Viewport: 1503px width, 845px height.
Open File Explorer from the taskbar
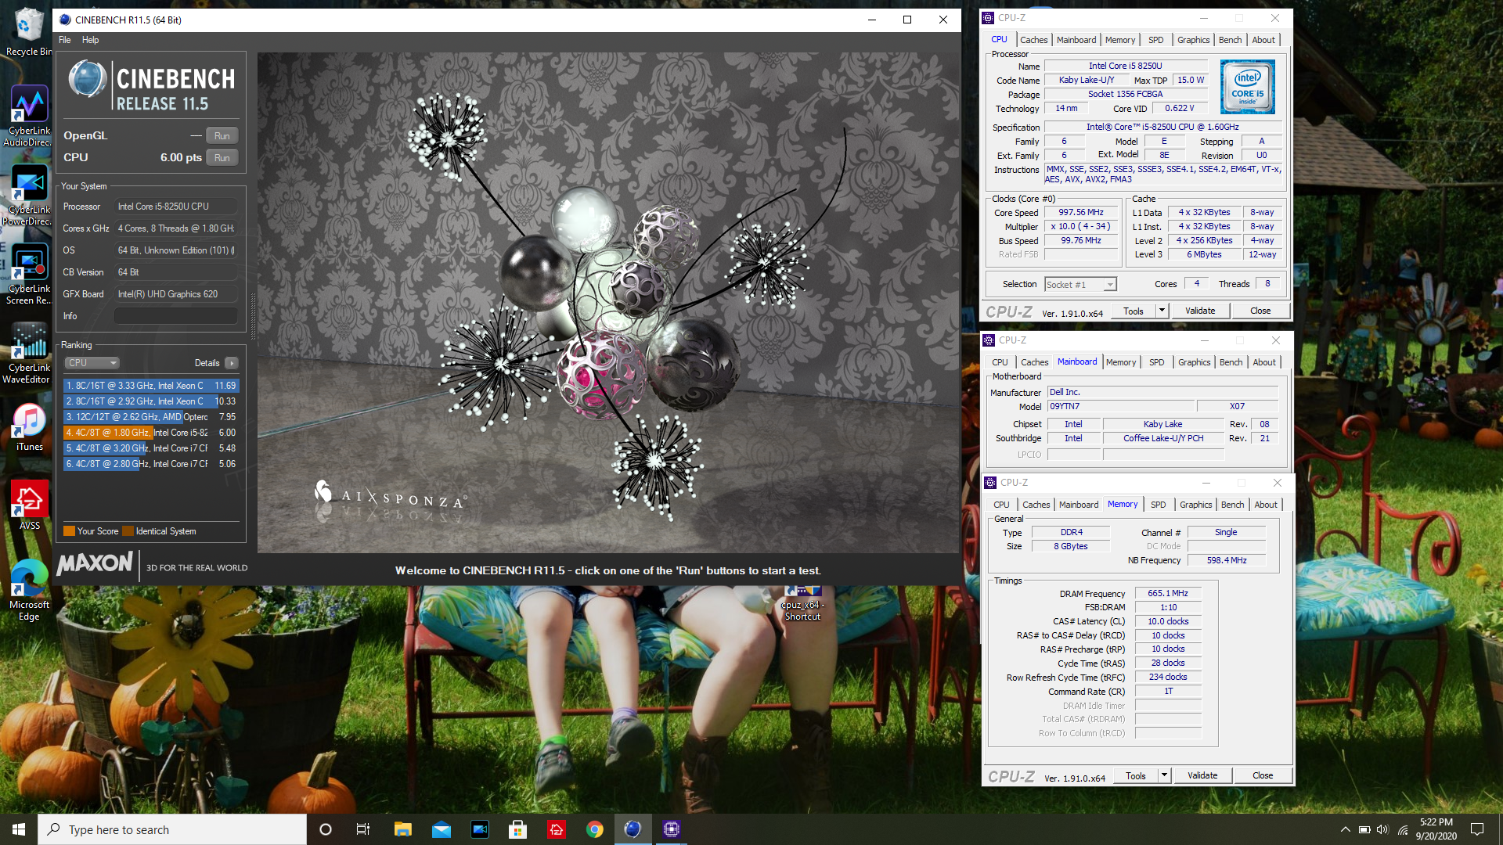402,829
